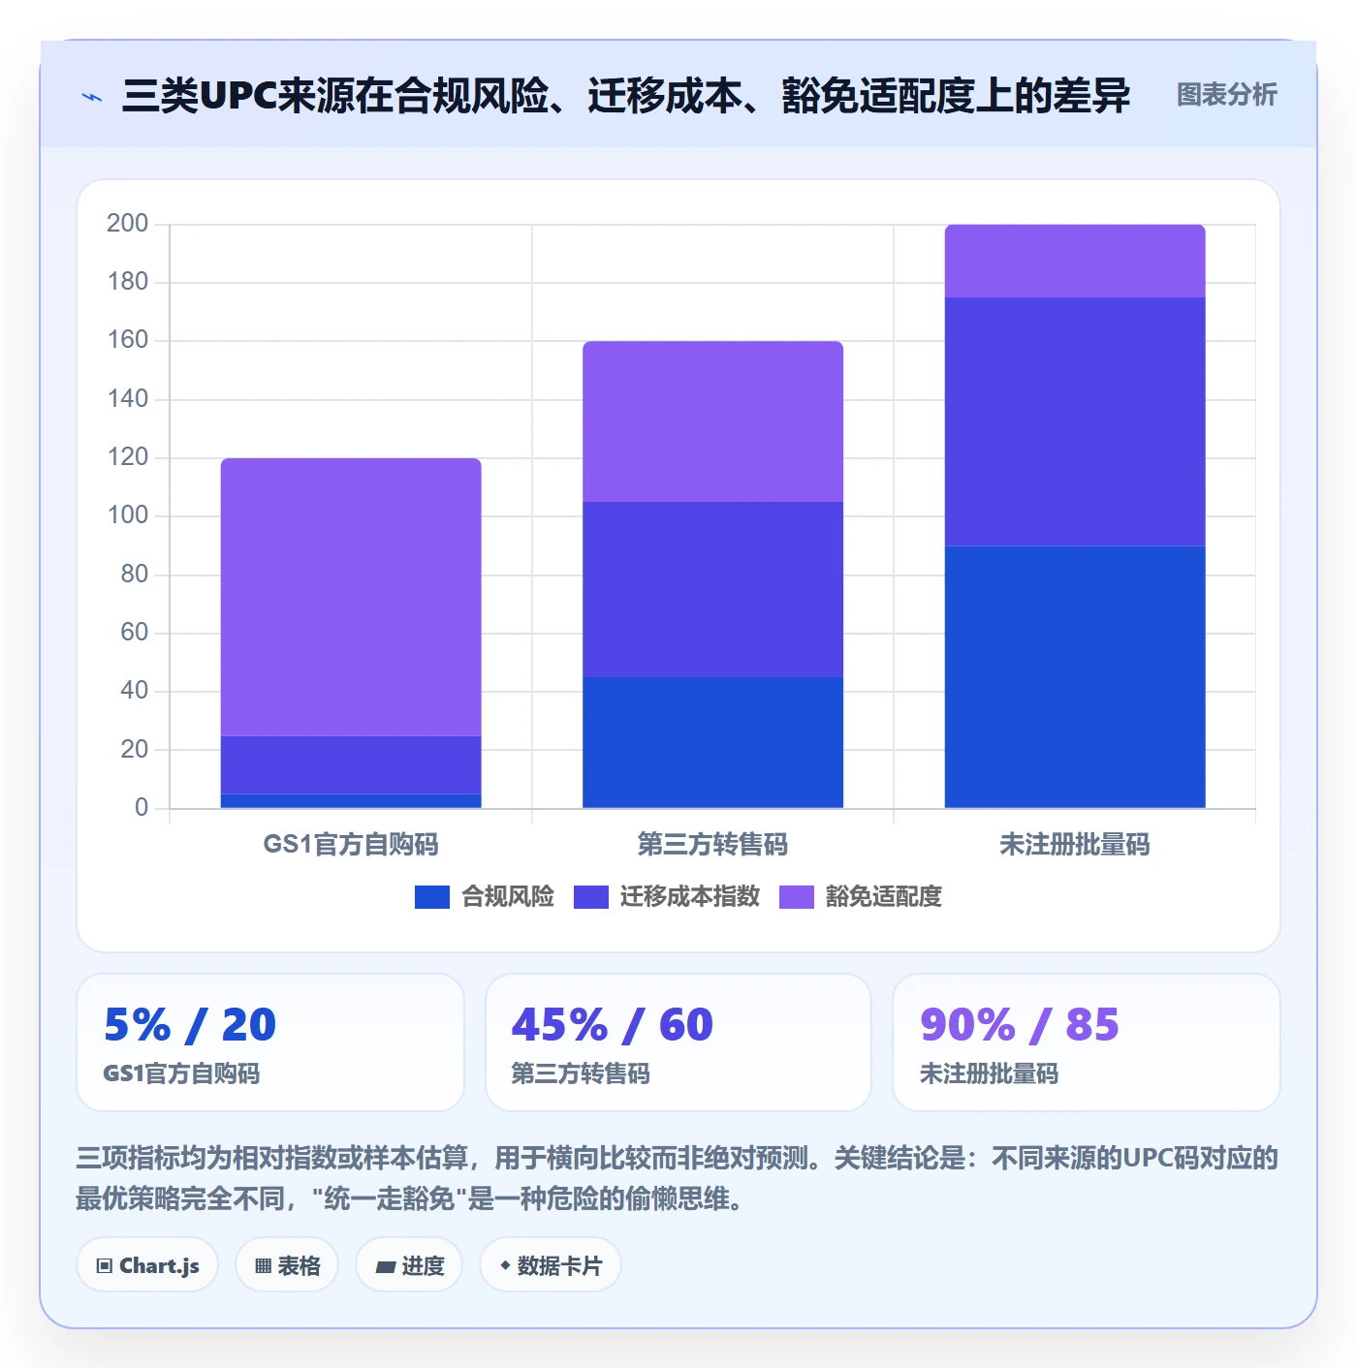Toggle the 豁免适配度 legend item
The height and width of the screenshot is (1368, 1357).
point(860,896)
